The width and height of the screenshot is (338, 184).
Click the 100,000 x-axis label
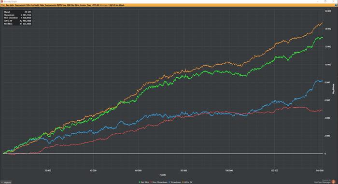point(229,170)
